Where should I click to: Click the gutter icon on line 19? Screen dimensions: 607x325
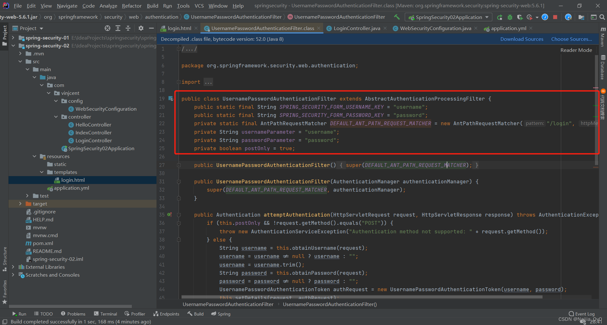click(171, 99)
